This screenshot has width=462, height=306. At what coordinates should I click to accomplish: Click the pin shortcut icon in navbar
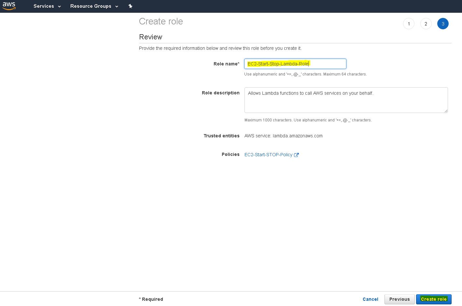(x=130, y=6)
